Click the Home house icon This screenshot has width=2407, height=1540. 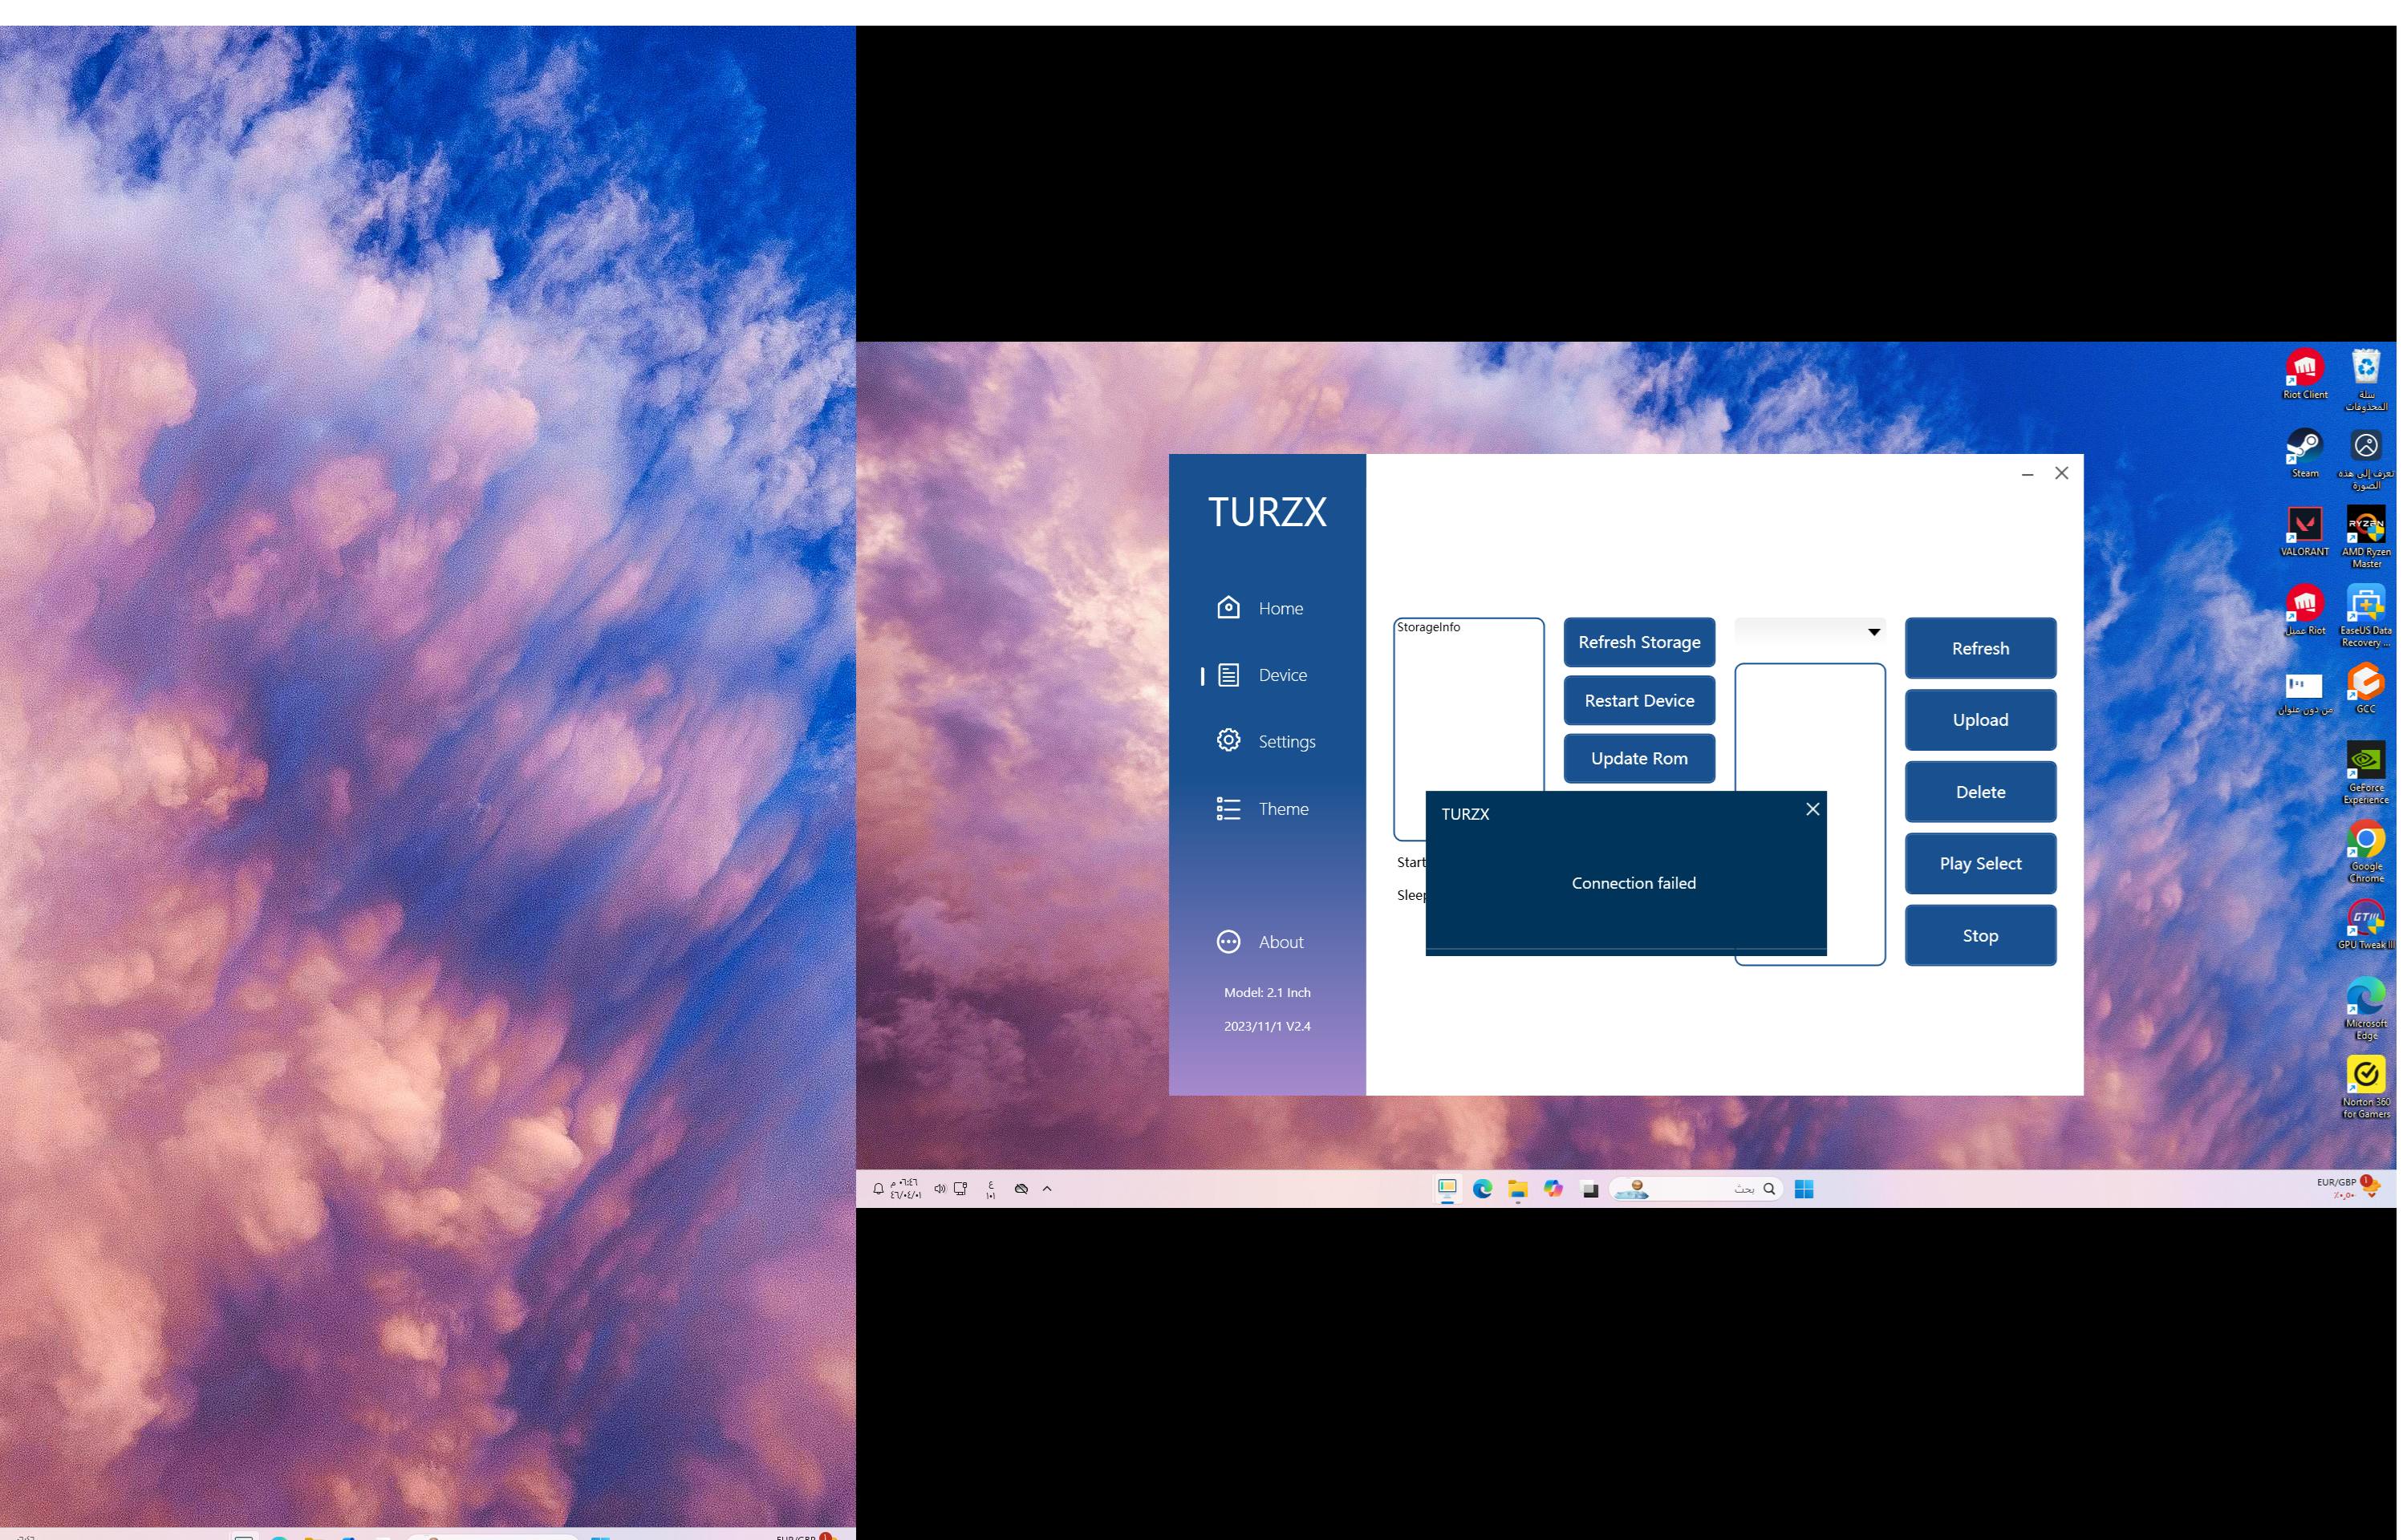click(x=1228, y=608)
